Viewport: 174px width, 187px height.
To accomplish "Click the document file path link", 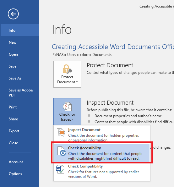I will 82,55.
